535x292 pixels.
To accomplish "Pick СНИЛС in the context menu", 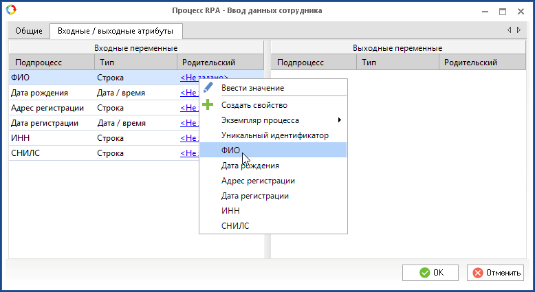I will point(234,225).
